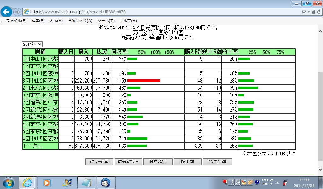Open Thunderbird mail from the taskbar
Screen dimensions: 323x189
click(x=105, y=182)
